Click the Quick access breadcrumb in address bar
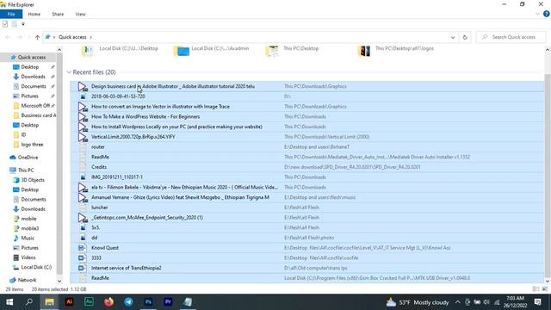The width and height of the screenshot is (551, 310). [72, 37]
